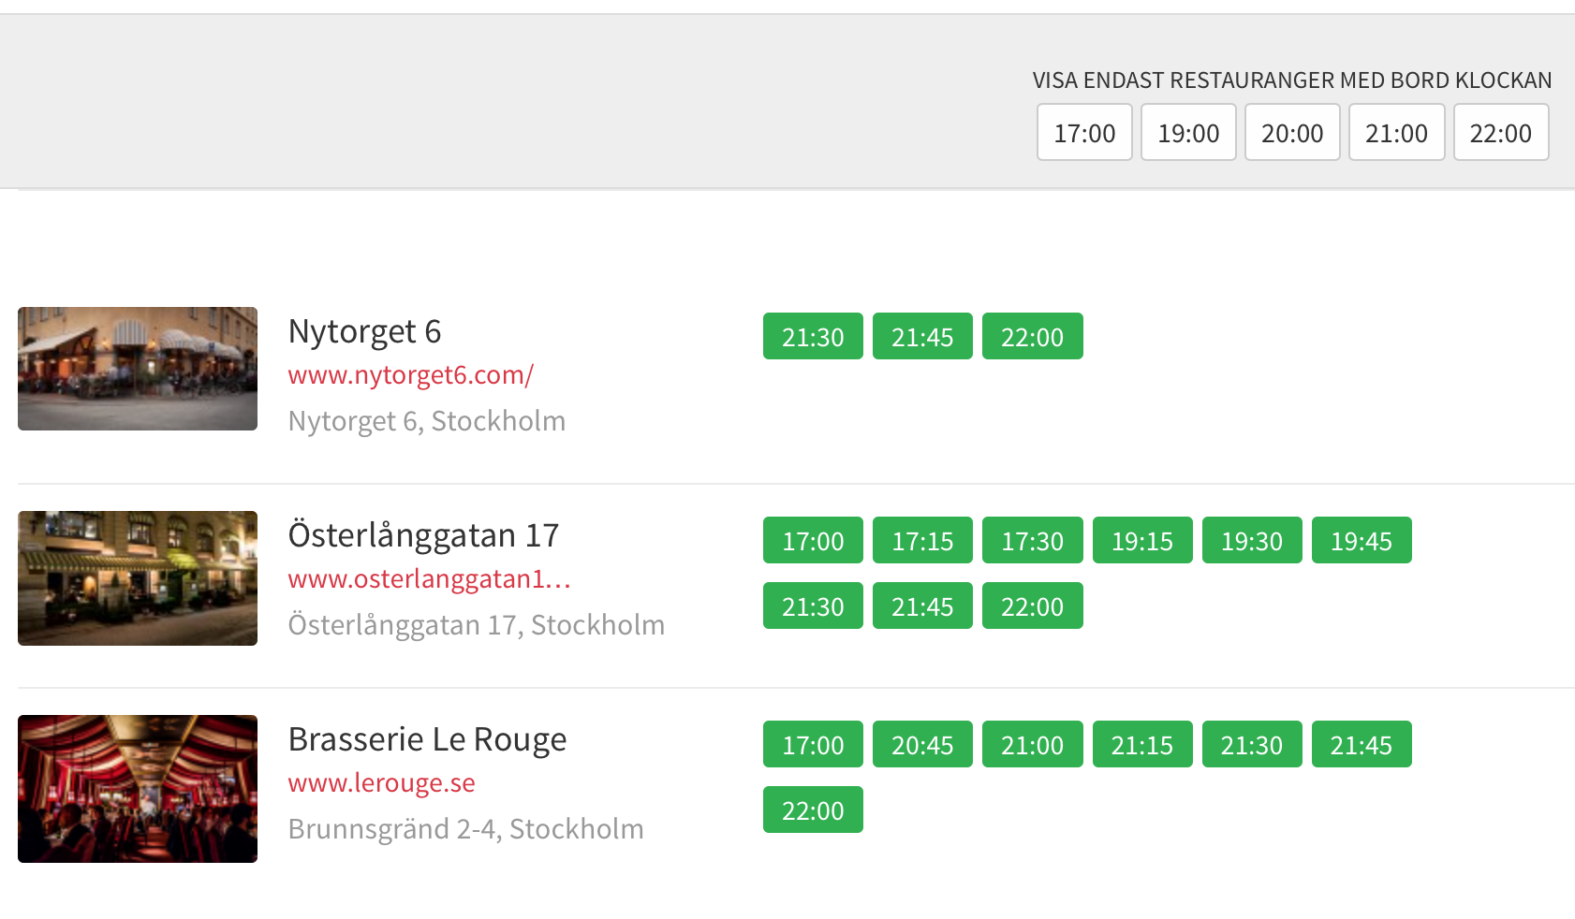The height and width of the screenshot is (919, 1575).
Task: Select the 22:00 filter button
Action: (x=1501, y=132)
